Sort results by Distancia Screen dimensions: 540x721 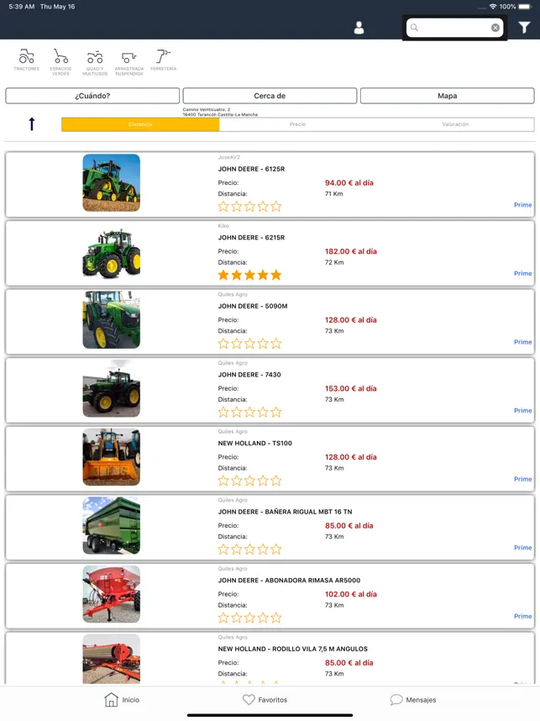(x=140, y=124)
